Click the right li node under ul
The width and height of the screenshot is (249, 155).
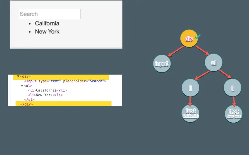233,88
